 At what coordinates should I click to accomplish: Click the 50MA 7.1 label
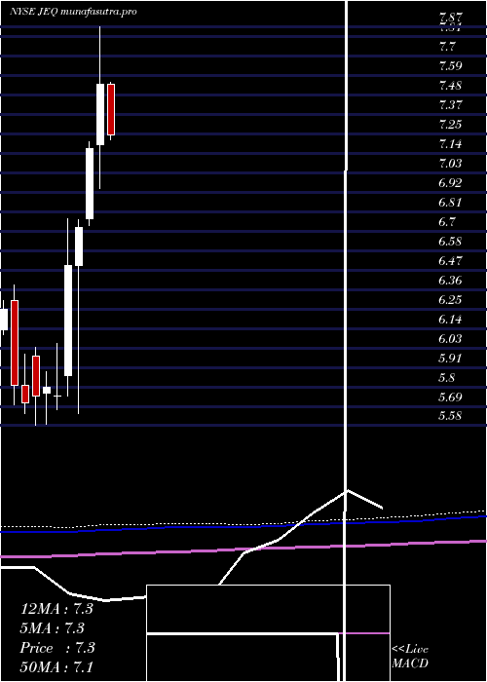(x=56, y=666)
